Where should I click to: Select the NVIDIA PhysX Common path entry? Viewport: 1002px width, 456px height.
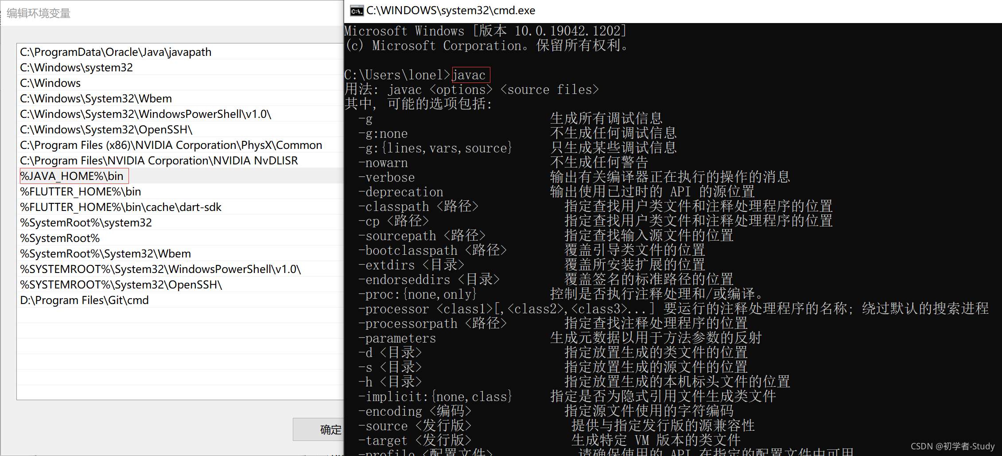(x=171, y=144)
